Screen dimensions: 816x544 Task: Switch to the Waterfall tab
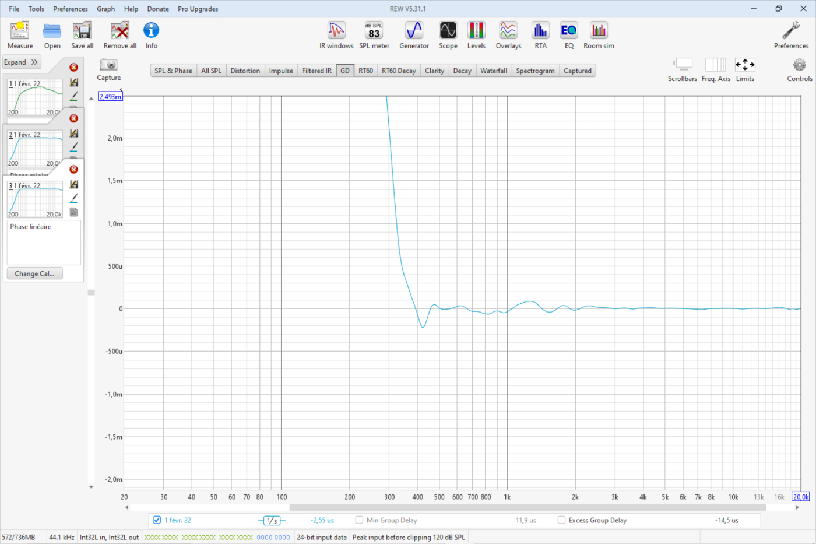click(493, 71)
